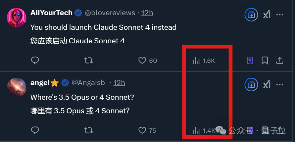Image resolution: width=295 pixels, height=142 pixels.
Task: Reply to AllYourTech's tweet
Action: pyautogui.click(x=35, y=60)
